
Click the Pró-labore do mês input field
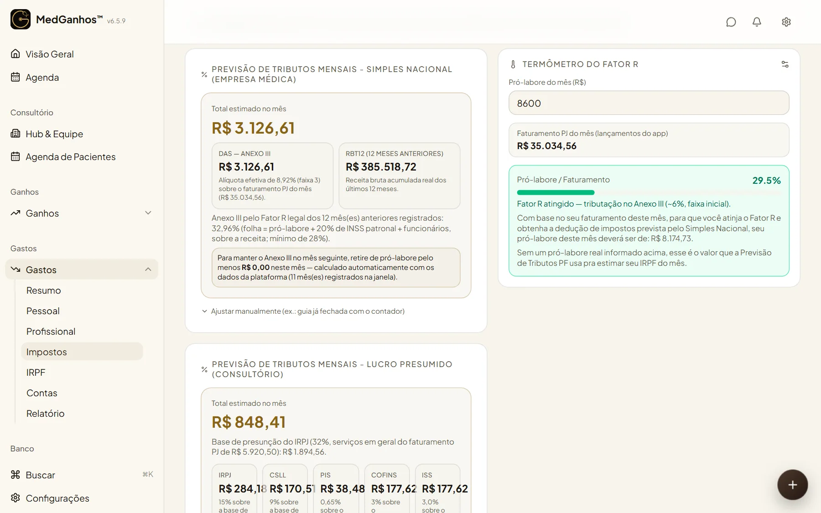point(649,103)
